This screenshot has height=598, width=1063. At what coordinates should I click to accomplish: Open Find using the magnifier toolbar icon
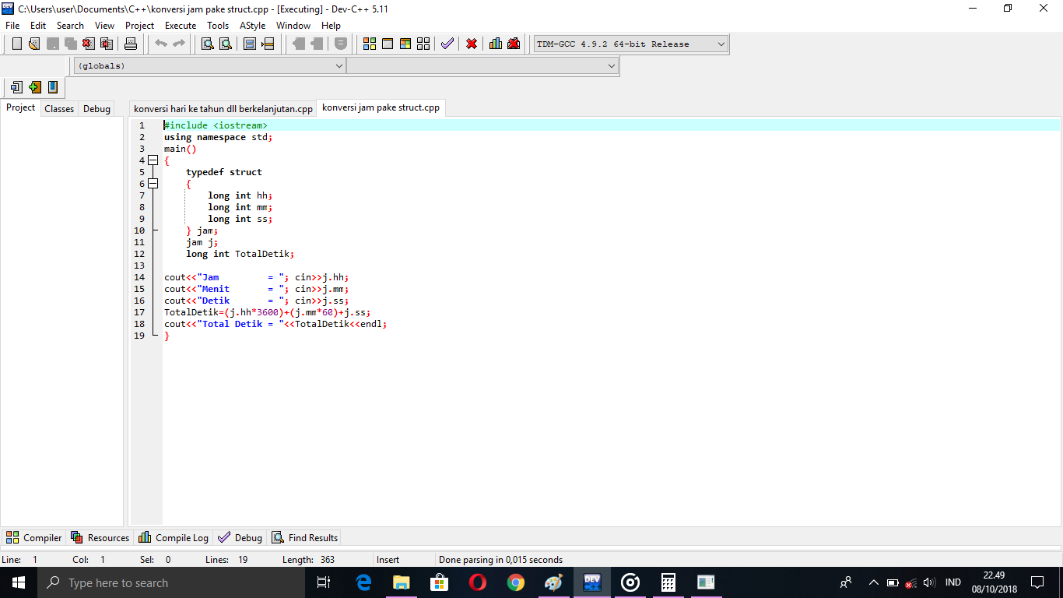pyautogui.click(x=205, y=44)
